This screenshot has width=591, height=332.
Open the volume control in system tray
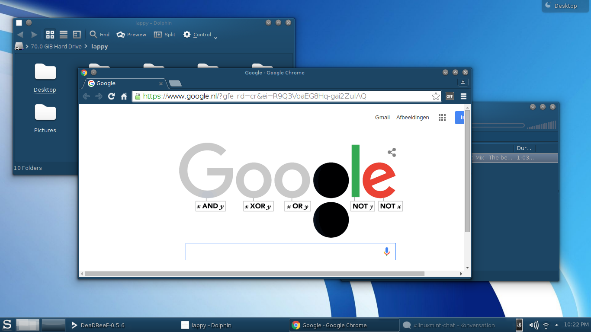point(534,325)
